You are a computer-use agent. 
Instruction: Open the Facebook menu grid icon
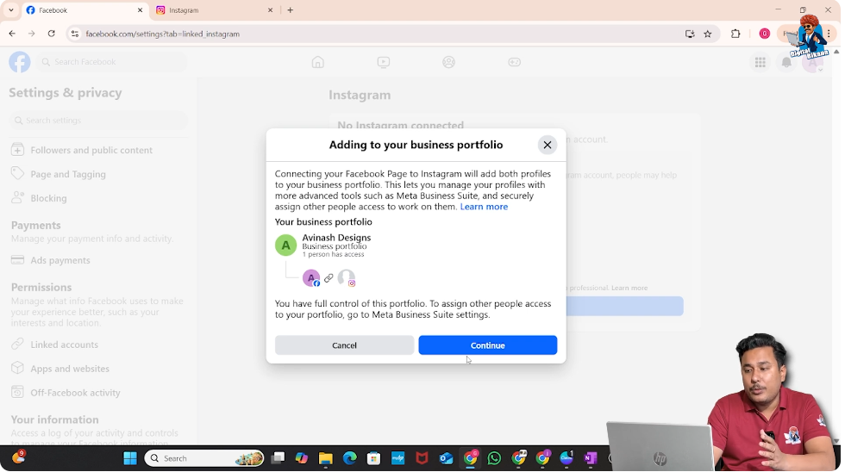tap(760, 63)
